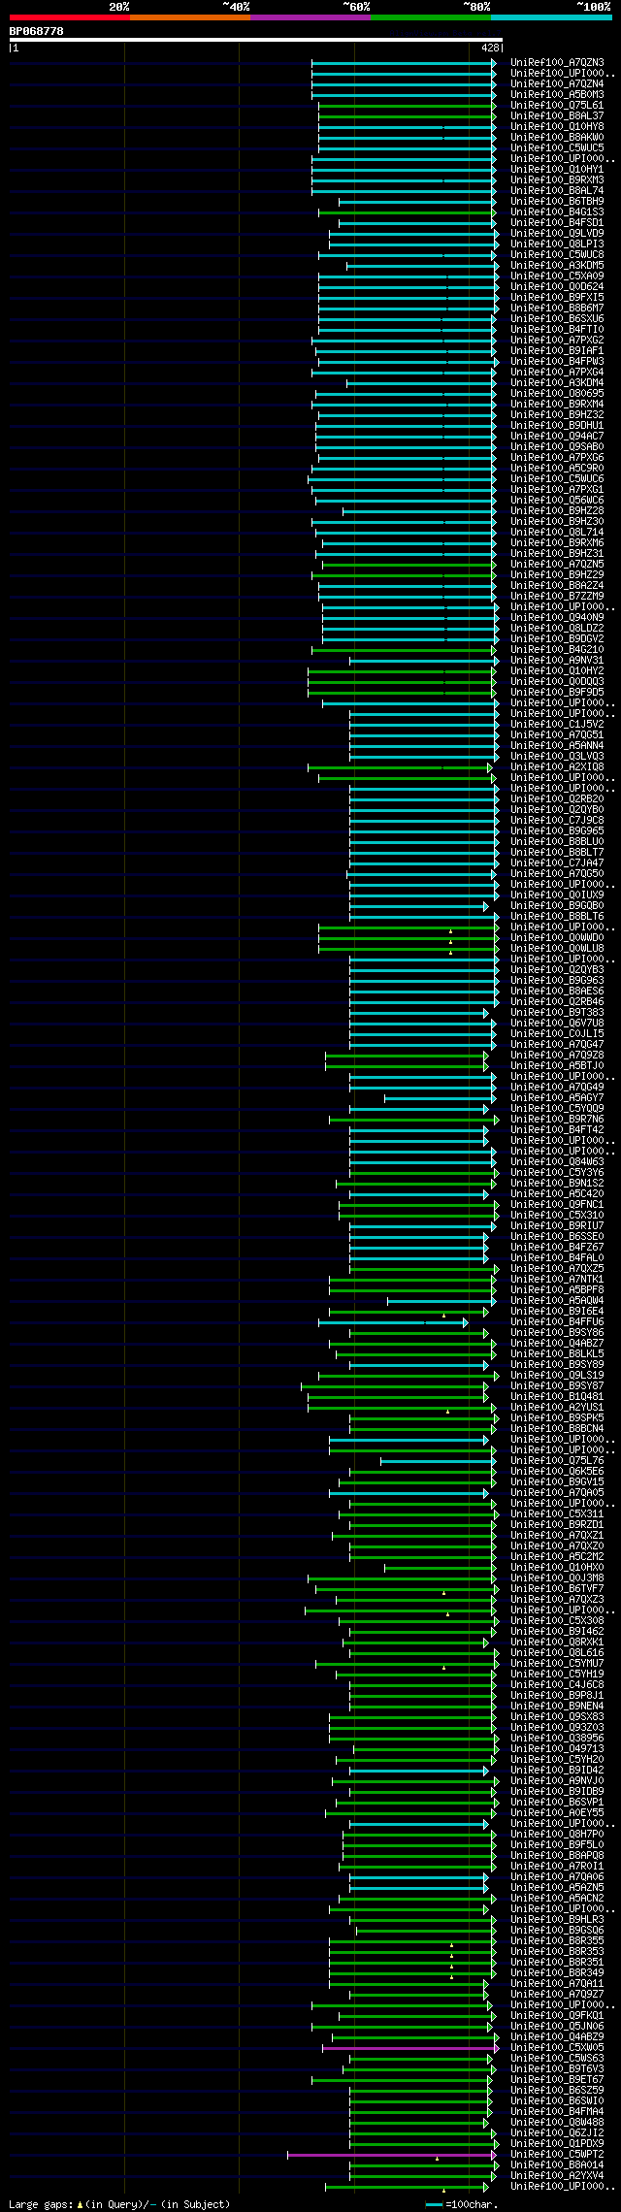Click the Large gaps legend text
The width and height of the screenshot is (621, 2212).
tap(119, 2205)
